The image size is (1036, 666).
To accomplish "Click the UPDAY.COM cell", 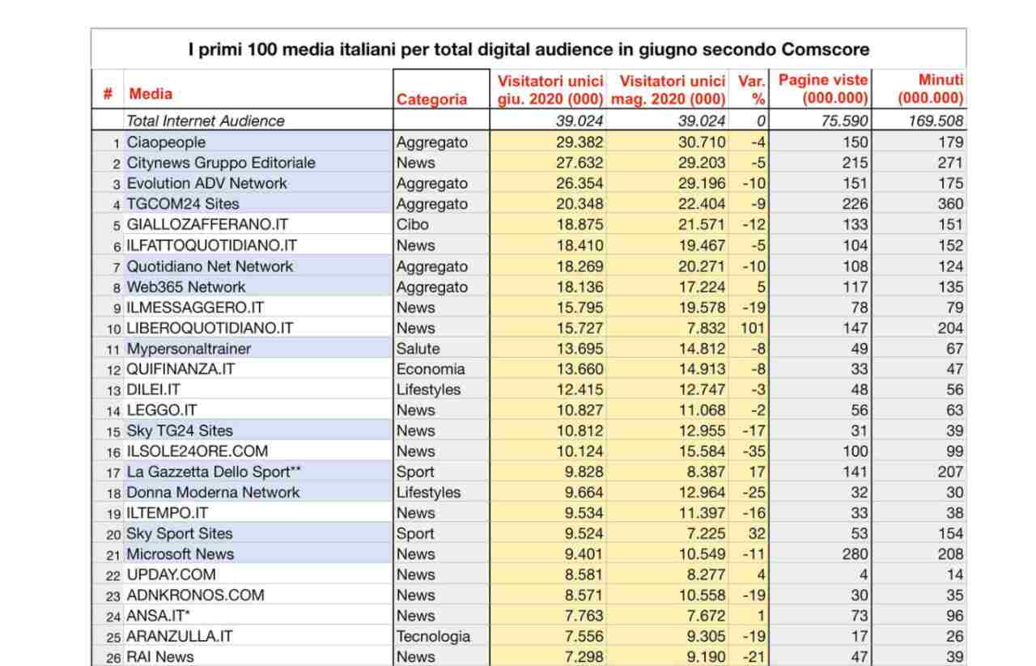I will pyautogui.click(x=172, y=575).
